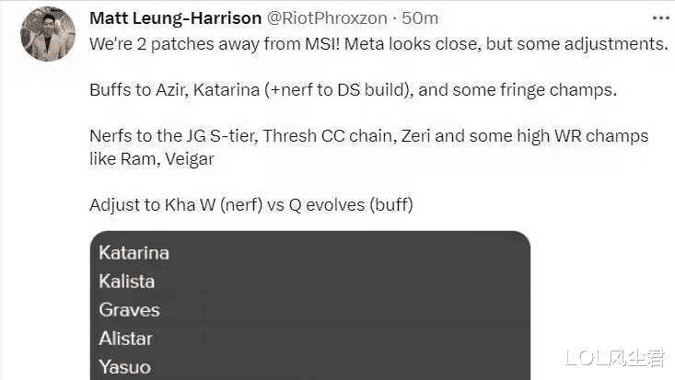675x380 pixels.
Task: Click the 'Buffs to Azir, Katarina' line
Action: (x=353, y=90)
